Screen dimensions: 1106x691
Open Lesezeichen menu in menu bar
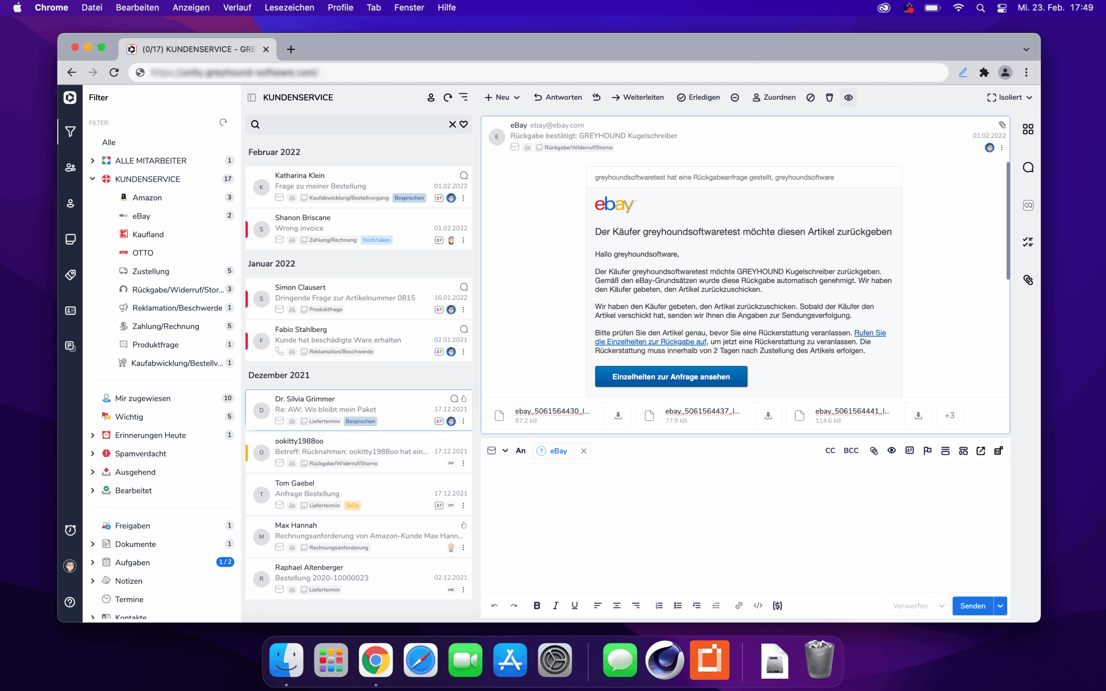pos(289,8)
